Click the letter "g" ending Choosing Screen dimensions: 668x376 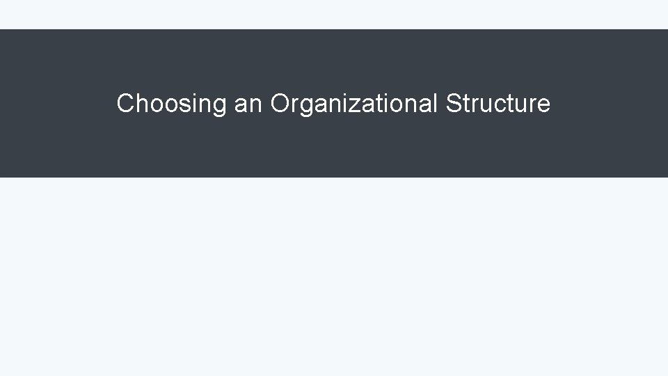point(219,107)
